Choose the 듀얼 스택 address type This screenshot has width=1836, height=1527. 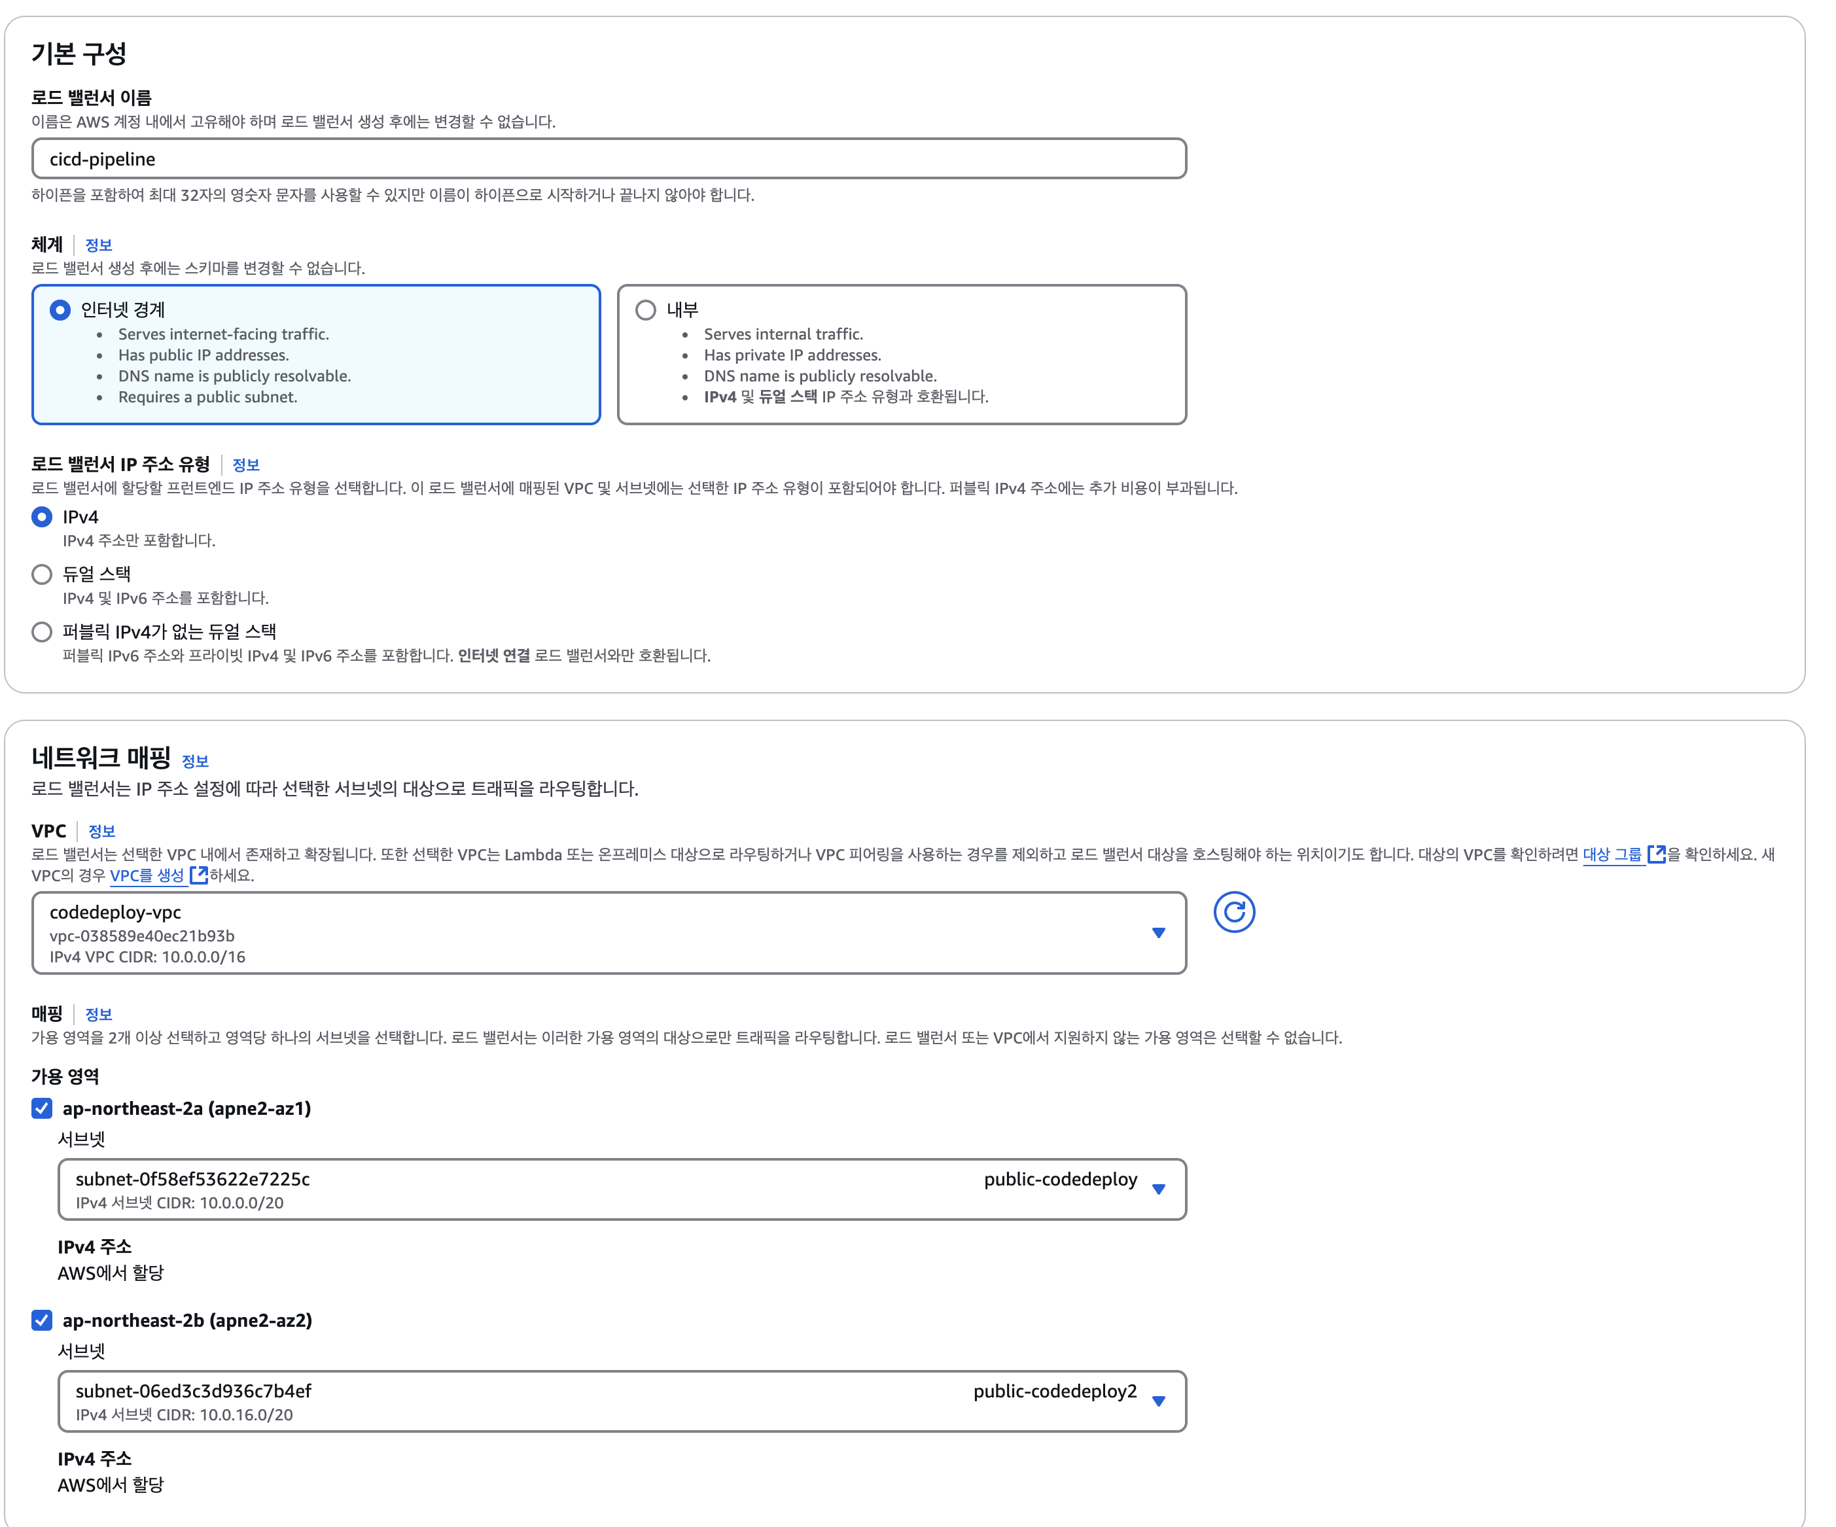tap(42, 574)
